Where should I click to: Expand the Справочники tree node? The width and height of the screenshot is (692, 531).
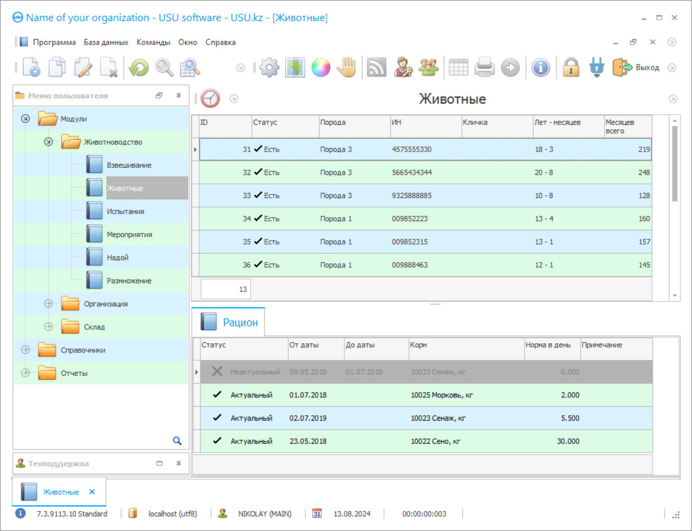pyautogui.click(x=25, y=350)
